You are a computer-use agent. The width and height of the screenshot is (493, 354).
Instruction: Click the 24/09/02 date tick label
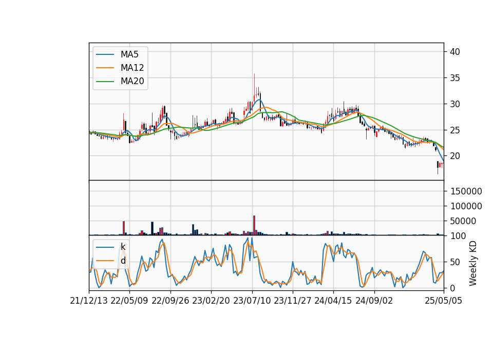374,301
